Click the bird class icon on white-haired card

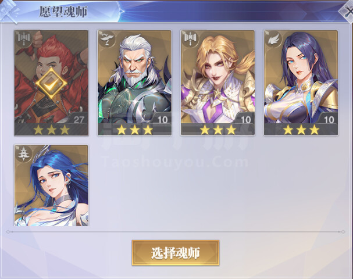pos(106,39)
